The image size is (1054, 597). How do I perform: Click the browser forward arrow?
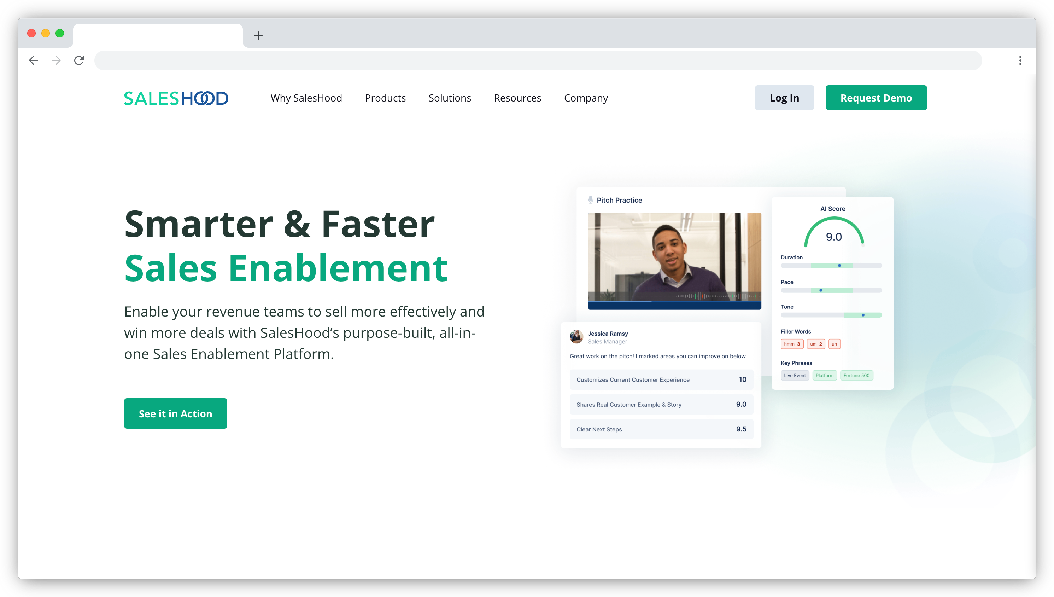pyautogui.click(x=56, y=60)
